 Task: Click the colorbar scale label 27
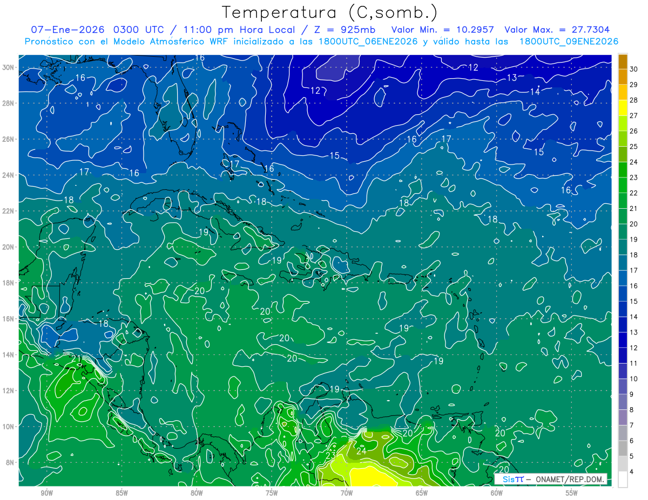(x=634, y=115)
